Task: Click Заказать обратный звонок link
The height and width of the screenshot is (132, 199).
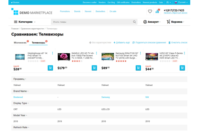Action: click(x=175, y=13)
